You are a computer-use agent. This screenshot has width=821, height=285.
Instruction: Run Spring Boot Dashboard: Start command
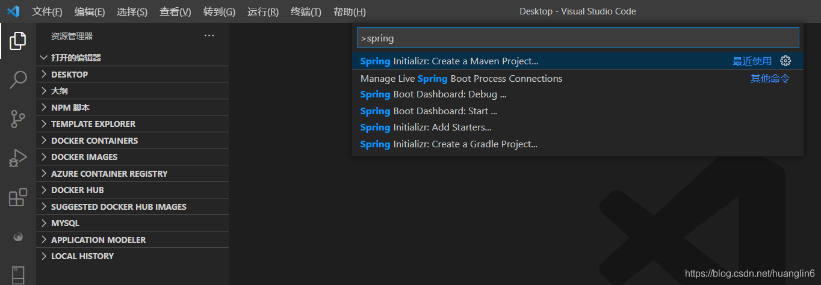tap(578, 111)
